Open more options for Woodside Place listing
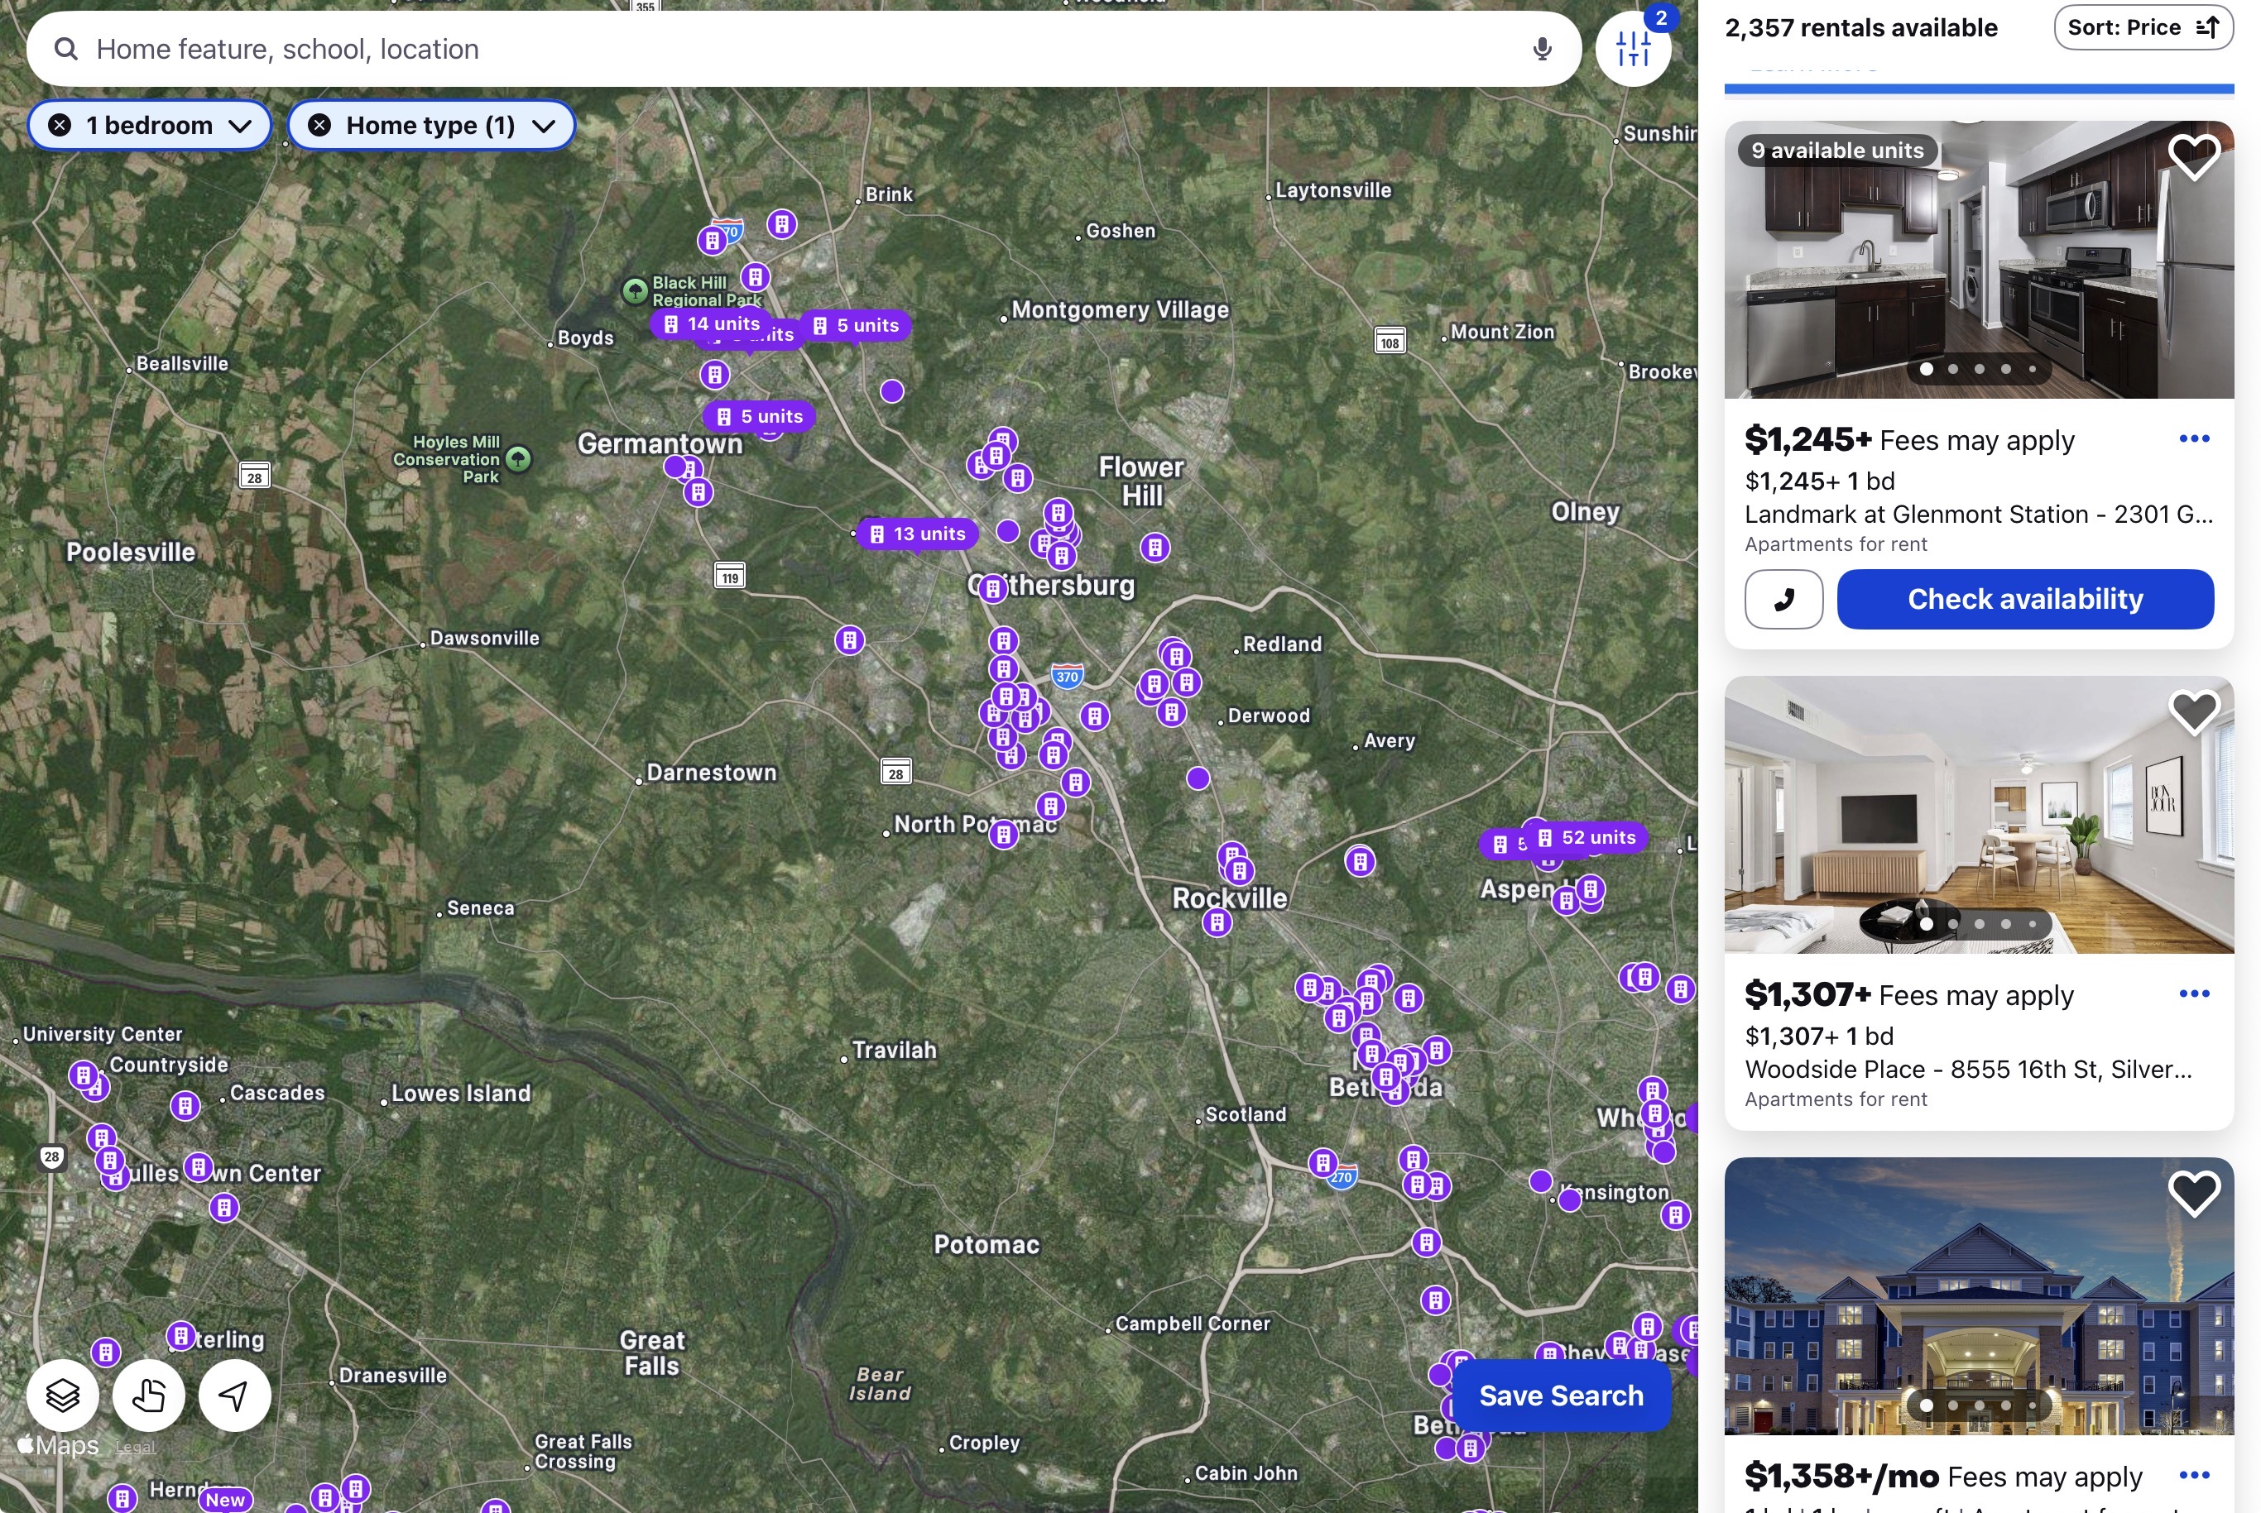The height and width of the screenshot is (1513, 2261). click(2193, 994)
